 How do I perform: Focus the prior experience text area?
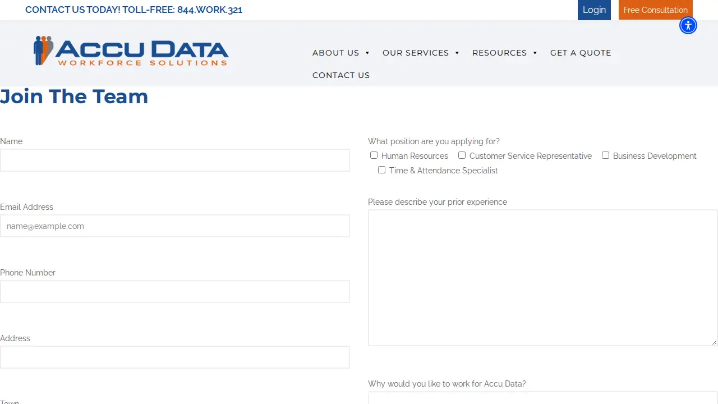pyautogui.click(x=543, y=278)
